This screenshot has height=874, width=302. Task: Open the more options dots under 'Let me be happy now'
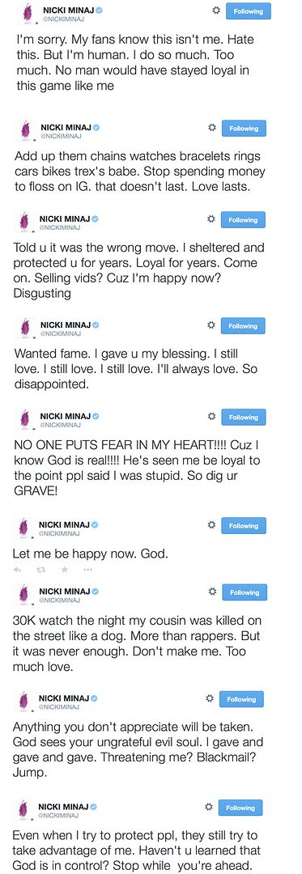click(x=88, y=570)
